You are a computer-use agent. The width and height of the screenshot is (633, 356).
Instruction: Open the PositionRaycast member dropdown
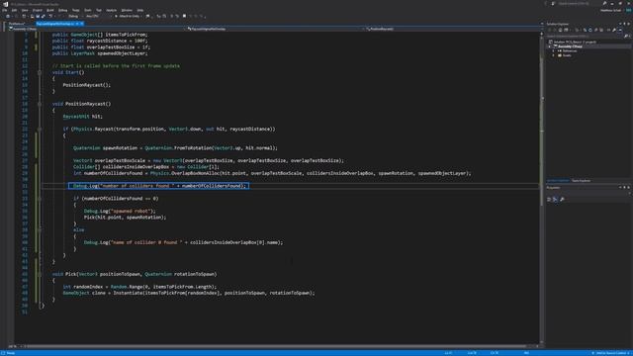coord(452,29)
